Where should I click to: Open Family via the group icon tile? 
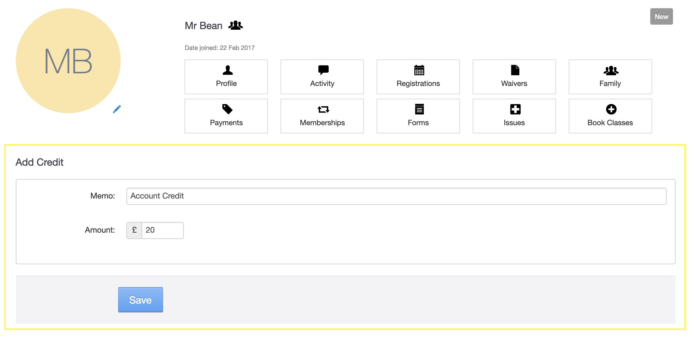click(611, 70)
